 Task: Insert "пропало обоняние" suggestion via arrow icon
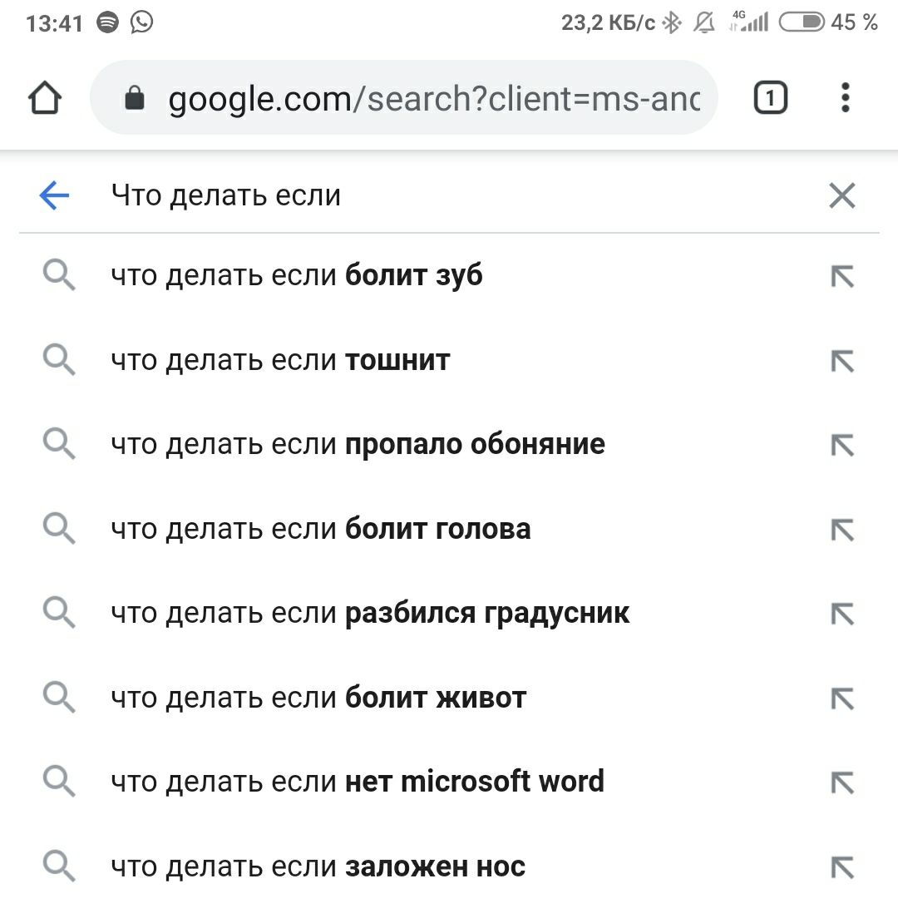pyautogui.click(x=842, y=446)
